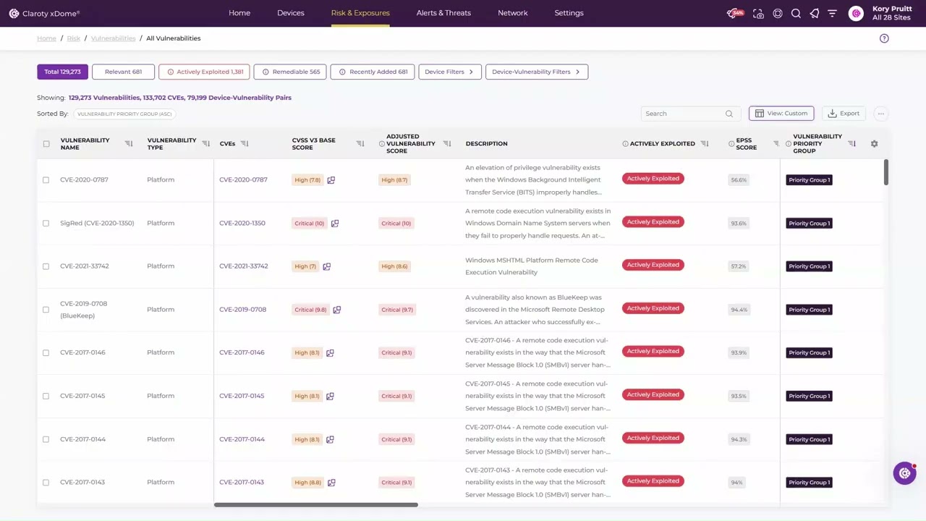The image size is (926, 521).
Task: Toggle the select-all checkbox in table header
Action: [46, 143]
